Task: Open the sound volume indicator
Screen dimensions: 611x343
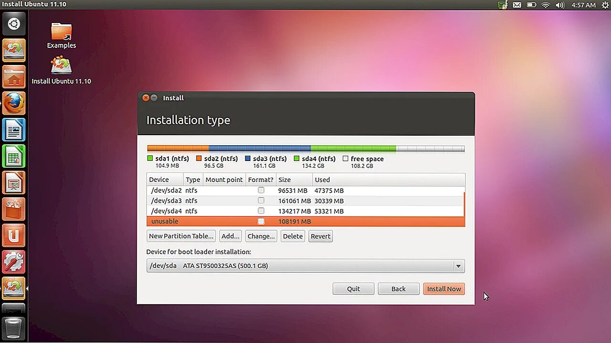Action: [x=560, y=5]
